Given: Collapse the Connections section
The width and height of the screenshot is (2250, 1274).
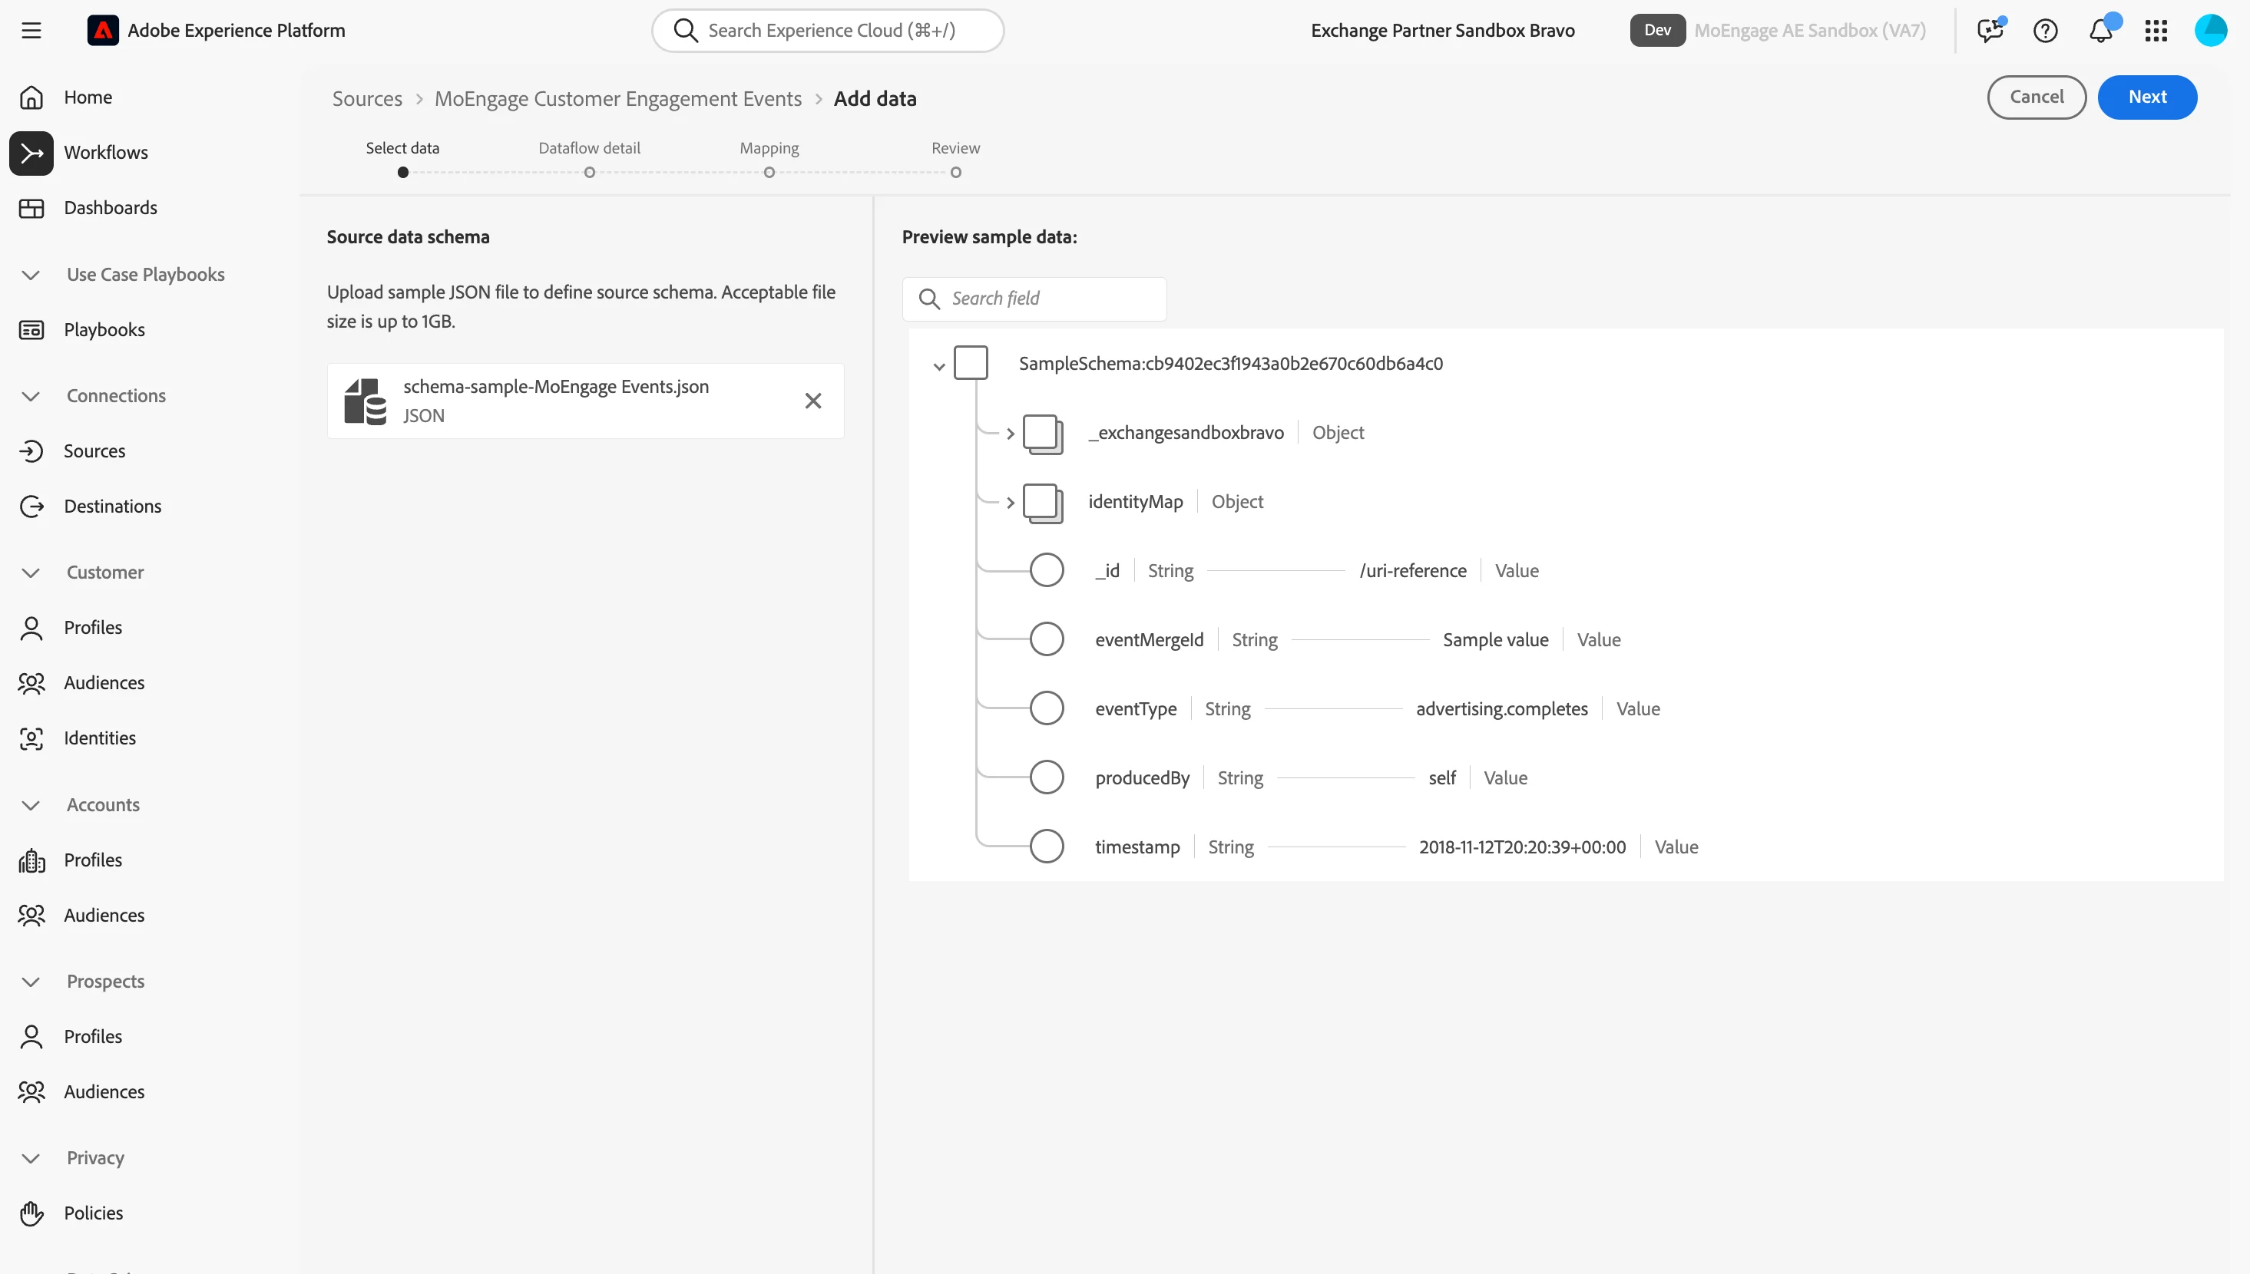Looking at the screenshot, I should [x=31, y=396].
